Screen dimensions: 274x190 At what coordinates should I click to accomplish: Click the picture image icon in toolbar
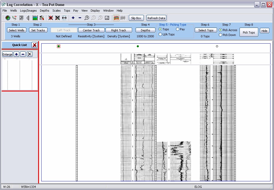pos(107,18)
